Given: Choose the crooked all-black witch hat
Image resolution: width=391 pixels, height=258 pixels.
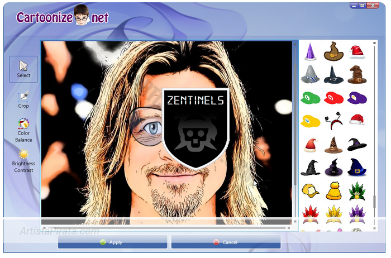Looking at the screenshot, I should [x=310, y=168].
